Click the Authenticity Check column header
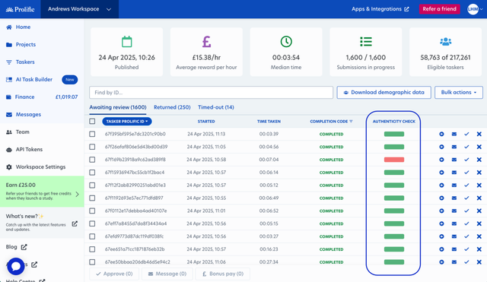The width and height of the screenshot is (487, 282). pyautogui.click(x=394, y=122)
